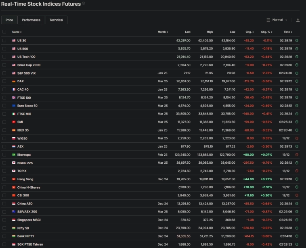Switch to the Technical tab
The width and height of the screenshot is (306, 248).
click(x=56, y=20)
